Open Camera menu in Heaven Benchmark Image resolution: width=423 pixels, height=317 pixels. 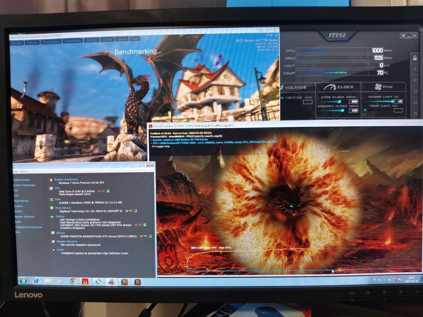tap(32, 43)
